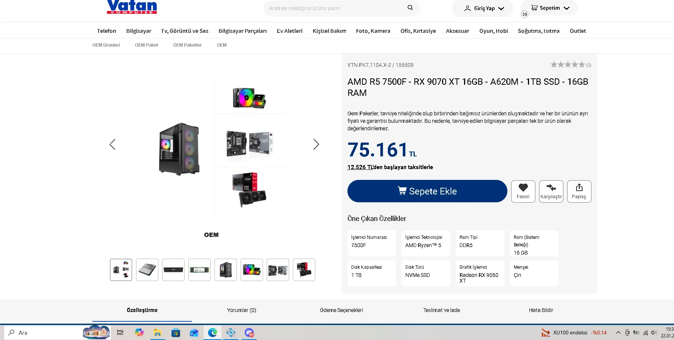Image resolution: width=674 pixels, height=340 pixels.
Task: Click the Paylaş share icon button
Action: tap(579, 191)
